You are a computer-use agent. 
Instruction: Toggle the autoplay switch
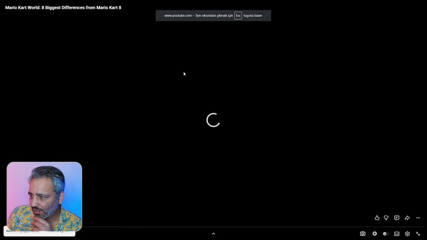(385, 234)
